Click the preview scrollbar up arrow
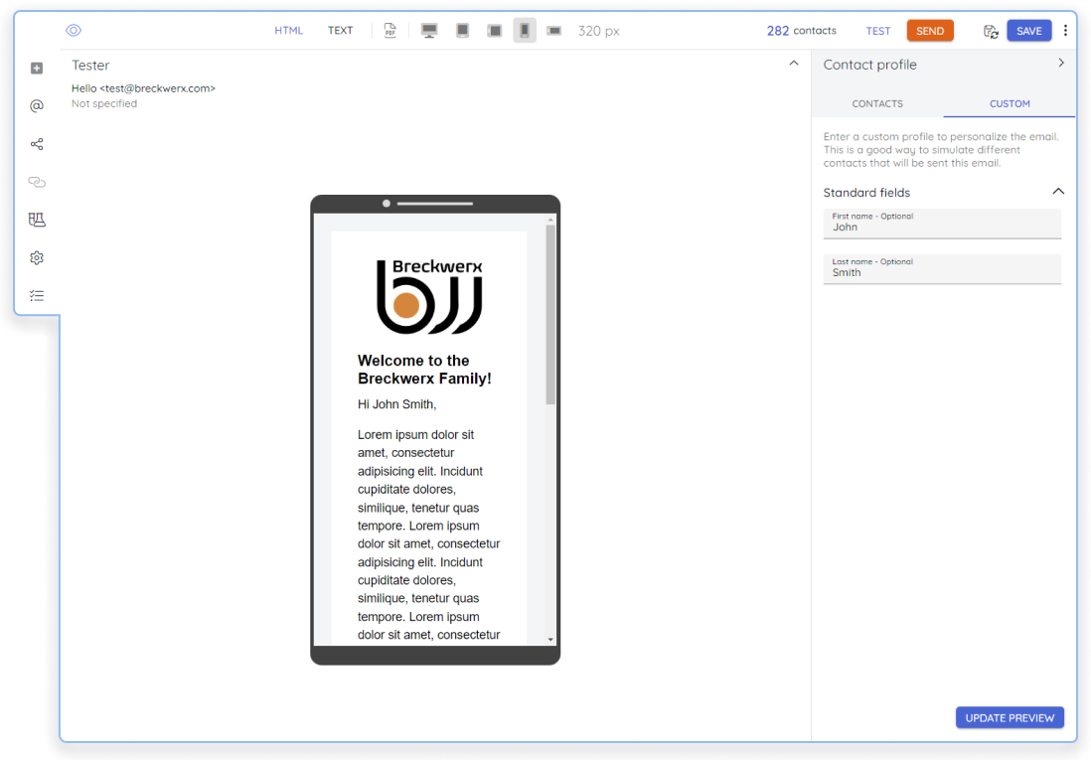The image size is (1091, 760). pyautogui.click(x=550, y=220)
